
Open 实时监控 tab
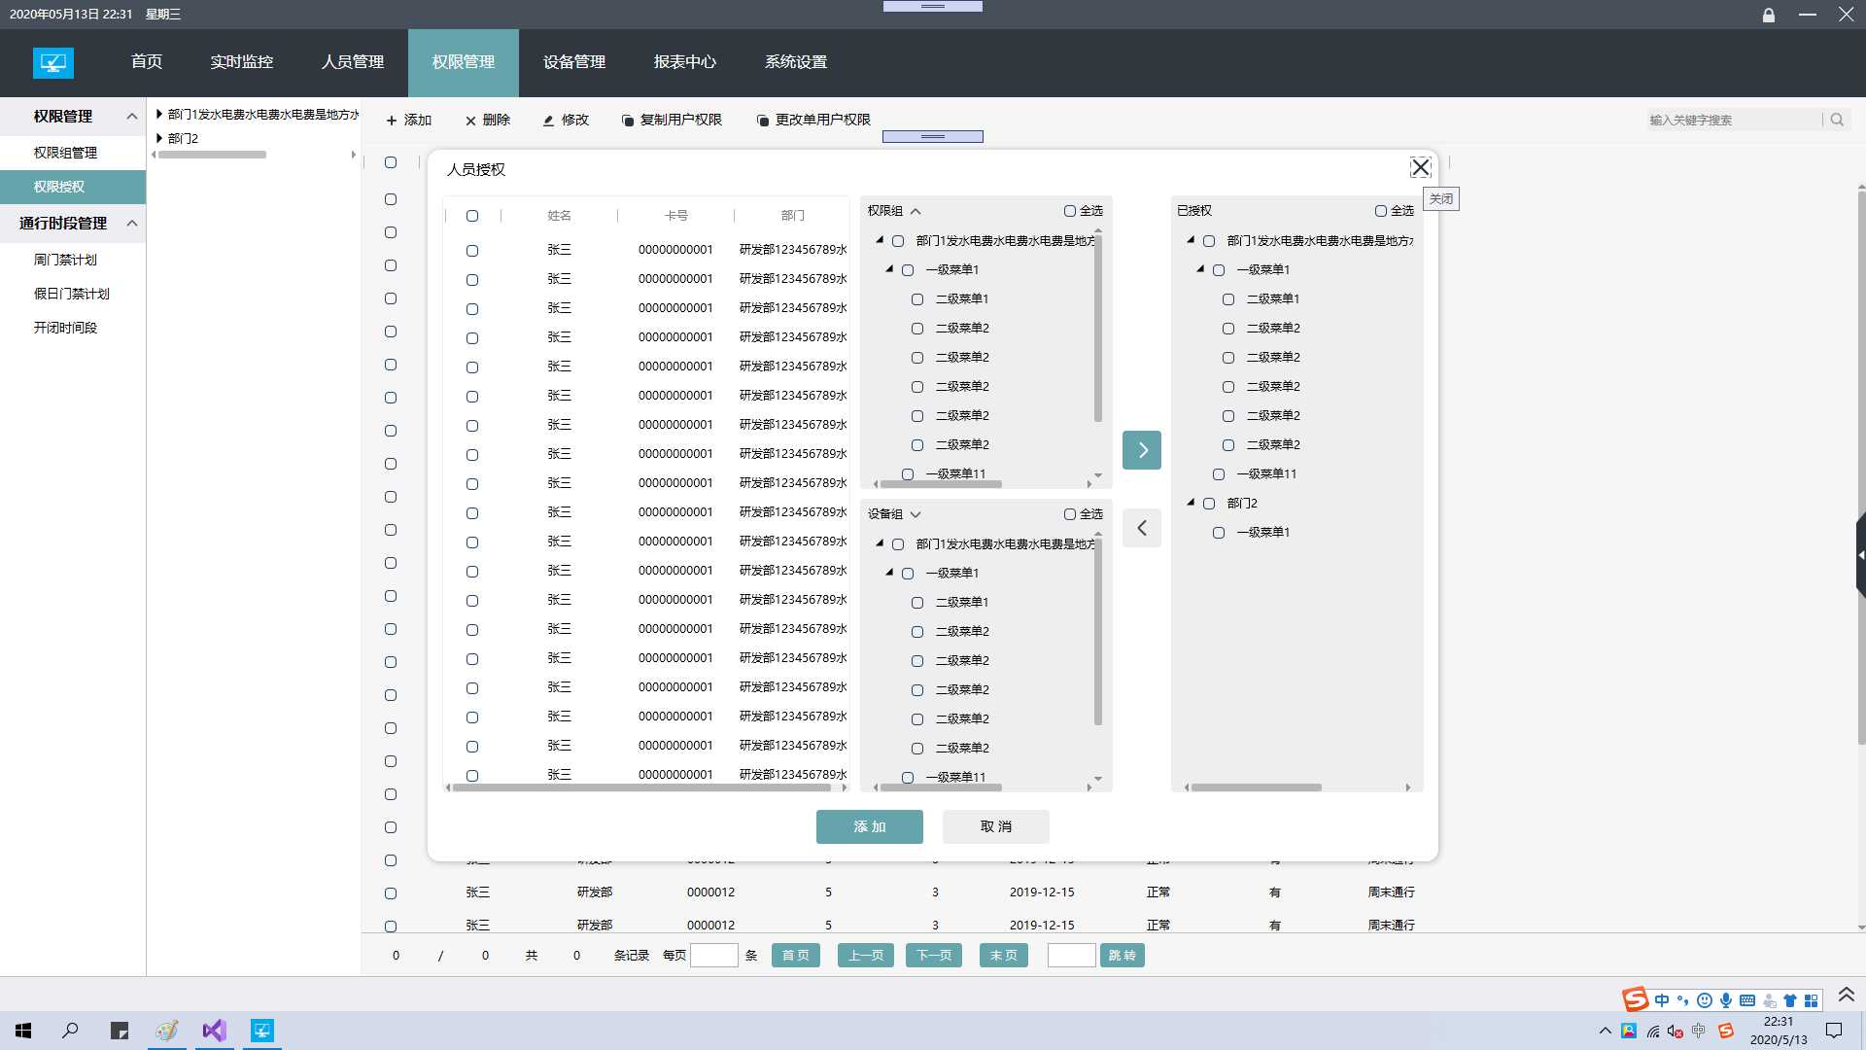(242, 62)
